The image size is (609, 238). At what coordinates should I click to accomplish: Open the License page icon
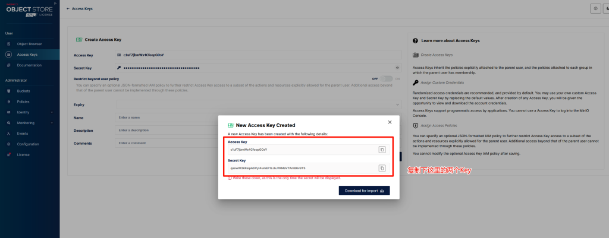tap(9, 154)
